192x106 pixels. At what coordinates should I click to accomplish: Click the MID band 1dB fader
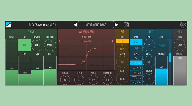(37, 71)
